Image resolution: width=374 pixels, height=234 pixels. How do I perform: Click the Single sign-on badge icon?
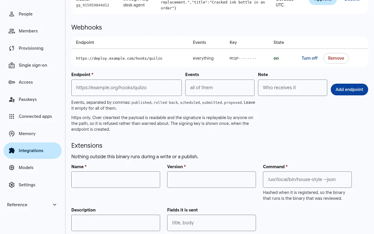pos(12,65)
